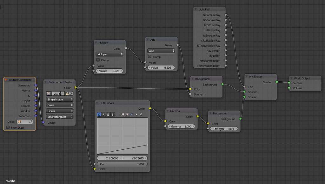325x184 pixels.
Task: Zoom in on the RGB curve view
Action: pyautogui.click(x=123, y=114)
